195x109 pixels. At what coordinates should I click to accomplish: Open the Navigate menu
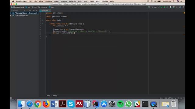pyautogui.click(x=48, y=1)
